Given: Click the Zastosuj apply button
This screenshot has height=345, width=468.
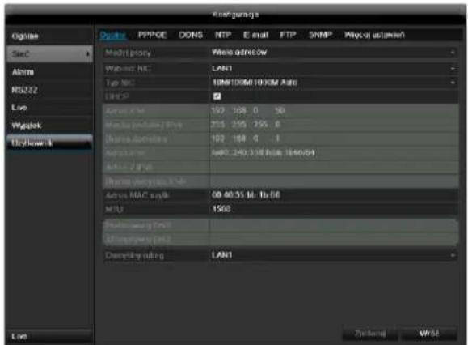Looking at the screenshot, I should point(370,334).
